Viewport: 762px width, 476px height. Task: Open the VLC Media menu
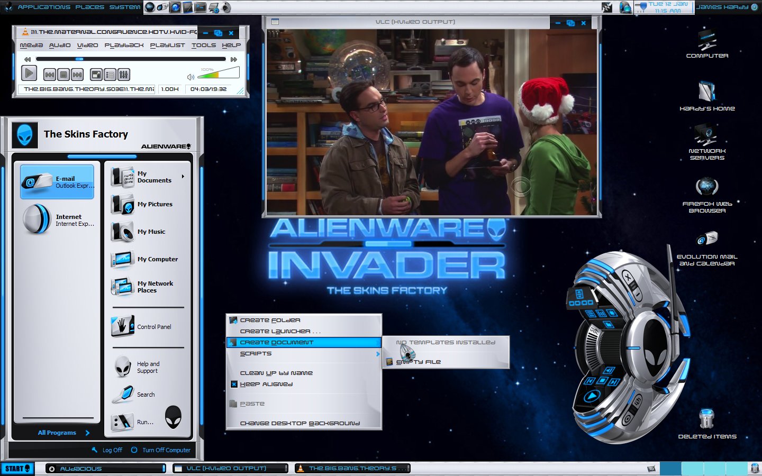tap(31, 45)
